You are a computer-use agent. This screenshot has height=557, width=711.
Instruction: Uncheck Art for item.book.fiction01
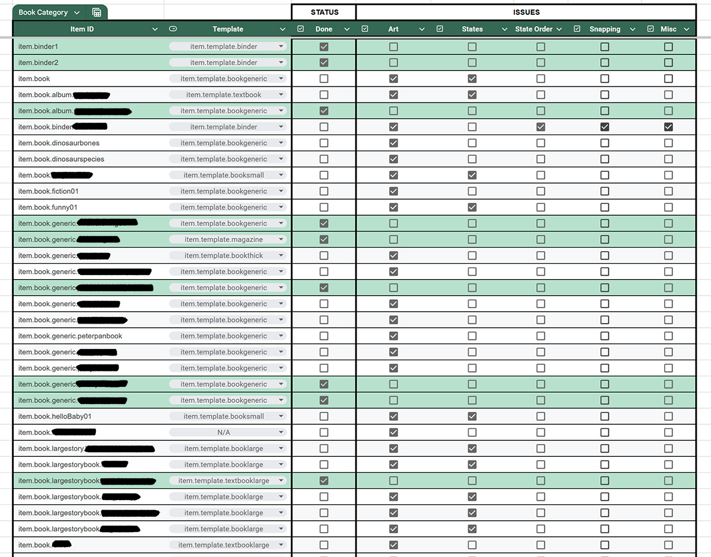(393, 191)
